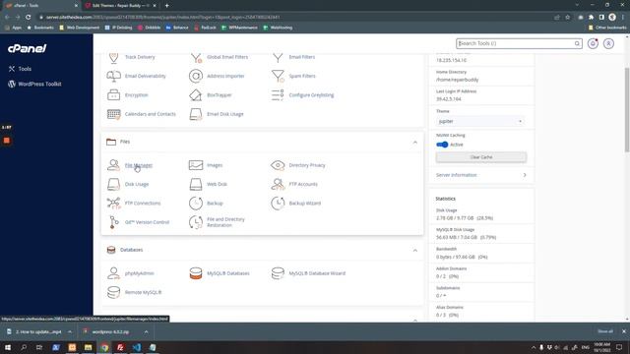This screenshot has height=354, width=630.
Task: Click Show all downloads button
Action: [605, 331]
